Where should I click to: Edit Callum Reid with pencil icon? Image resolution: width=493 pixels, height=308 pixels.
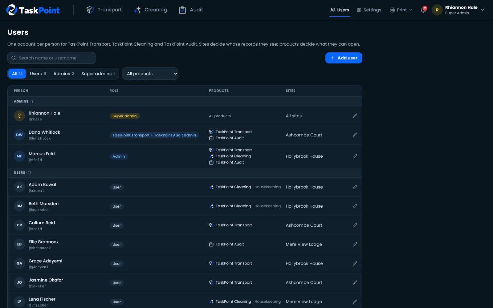coord(355,225)
